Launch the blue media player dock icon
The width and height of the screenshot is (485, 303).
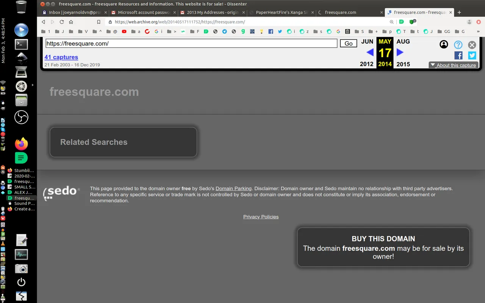click(x=21, y=30)
